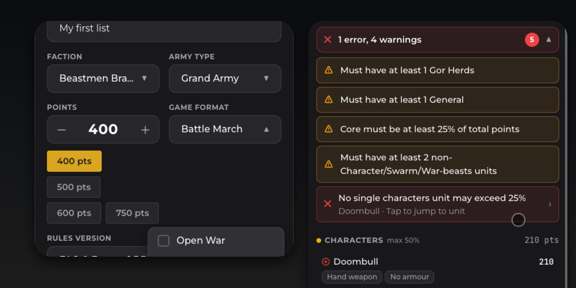Screen dimensions: 576x288
Task: Jump to unit from 'No single characters unit' error
Action: pos(438,204)
